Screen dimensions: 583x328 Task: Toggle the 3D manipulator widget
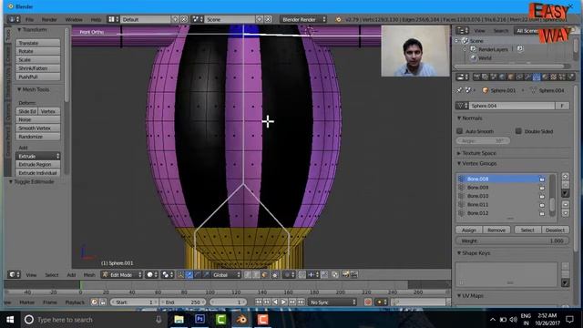click(x=180, y=275)
